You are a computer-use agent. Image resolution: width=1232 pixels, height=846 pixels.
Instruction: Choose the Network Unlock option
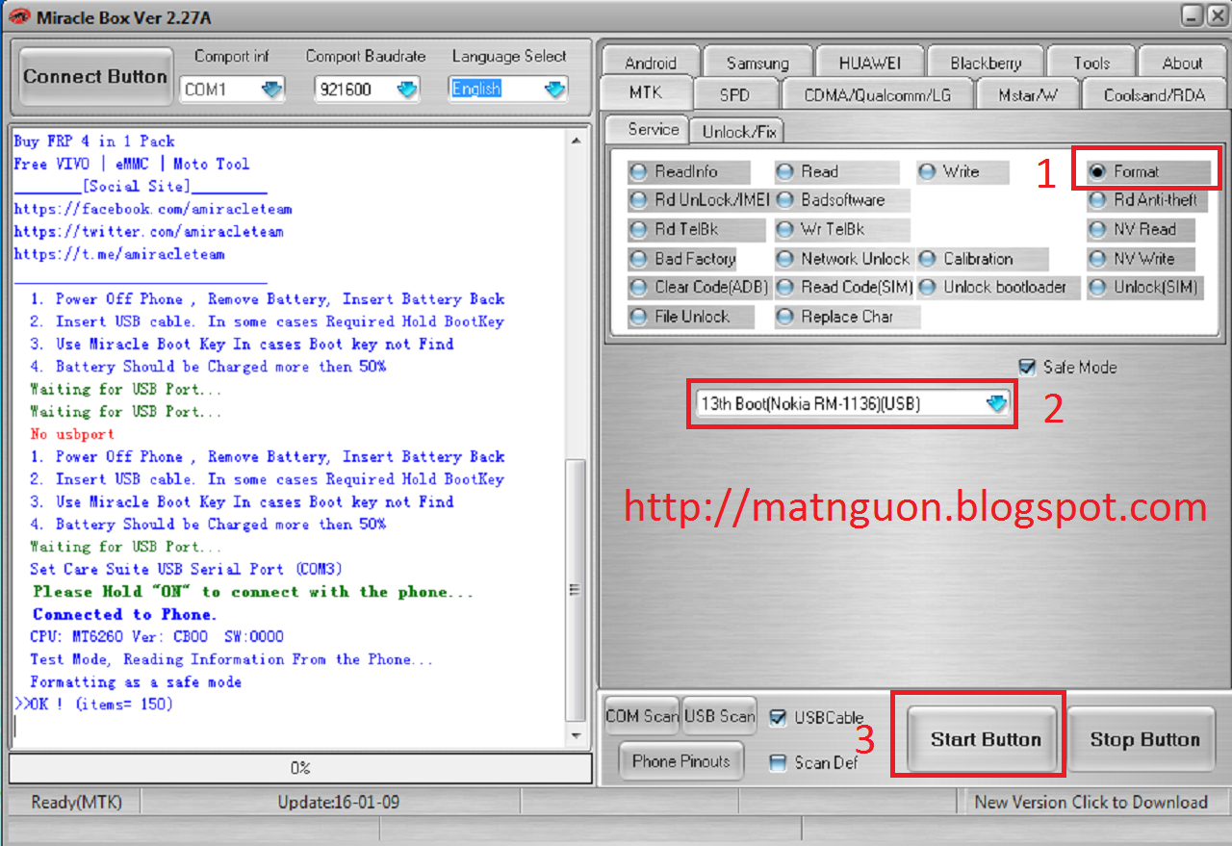[843, 258]
